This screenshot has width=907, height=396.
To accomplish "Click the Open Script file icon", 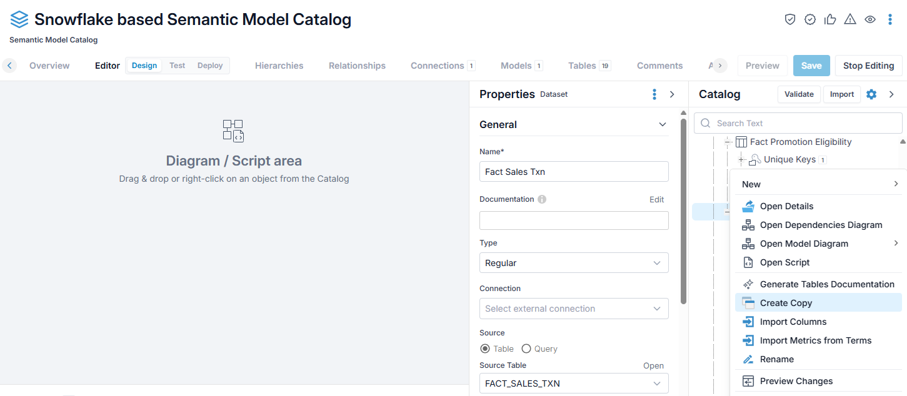I will tap(748, 262).
